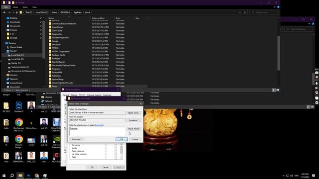Open the Home ribbon tab
This screenshot has width=319, height=179.
[x=15, y=7]
